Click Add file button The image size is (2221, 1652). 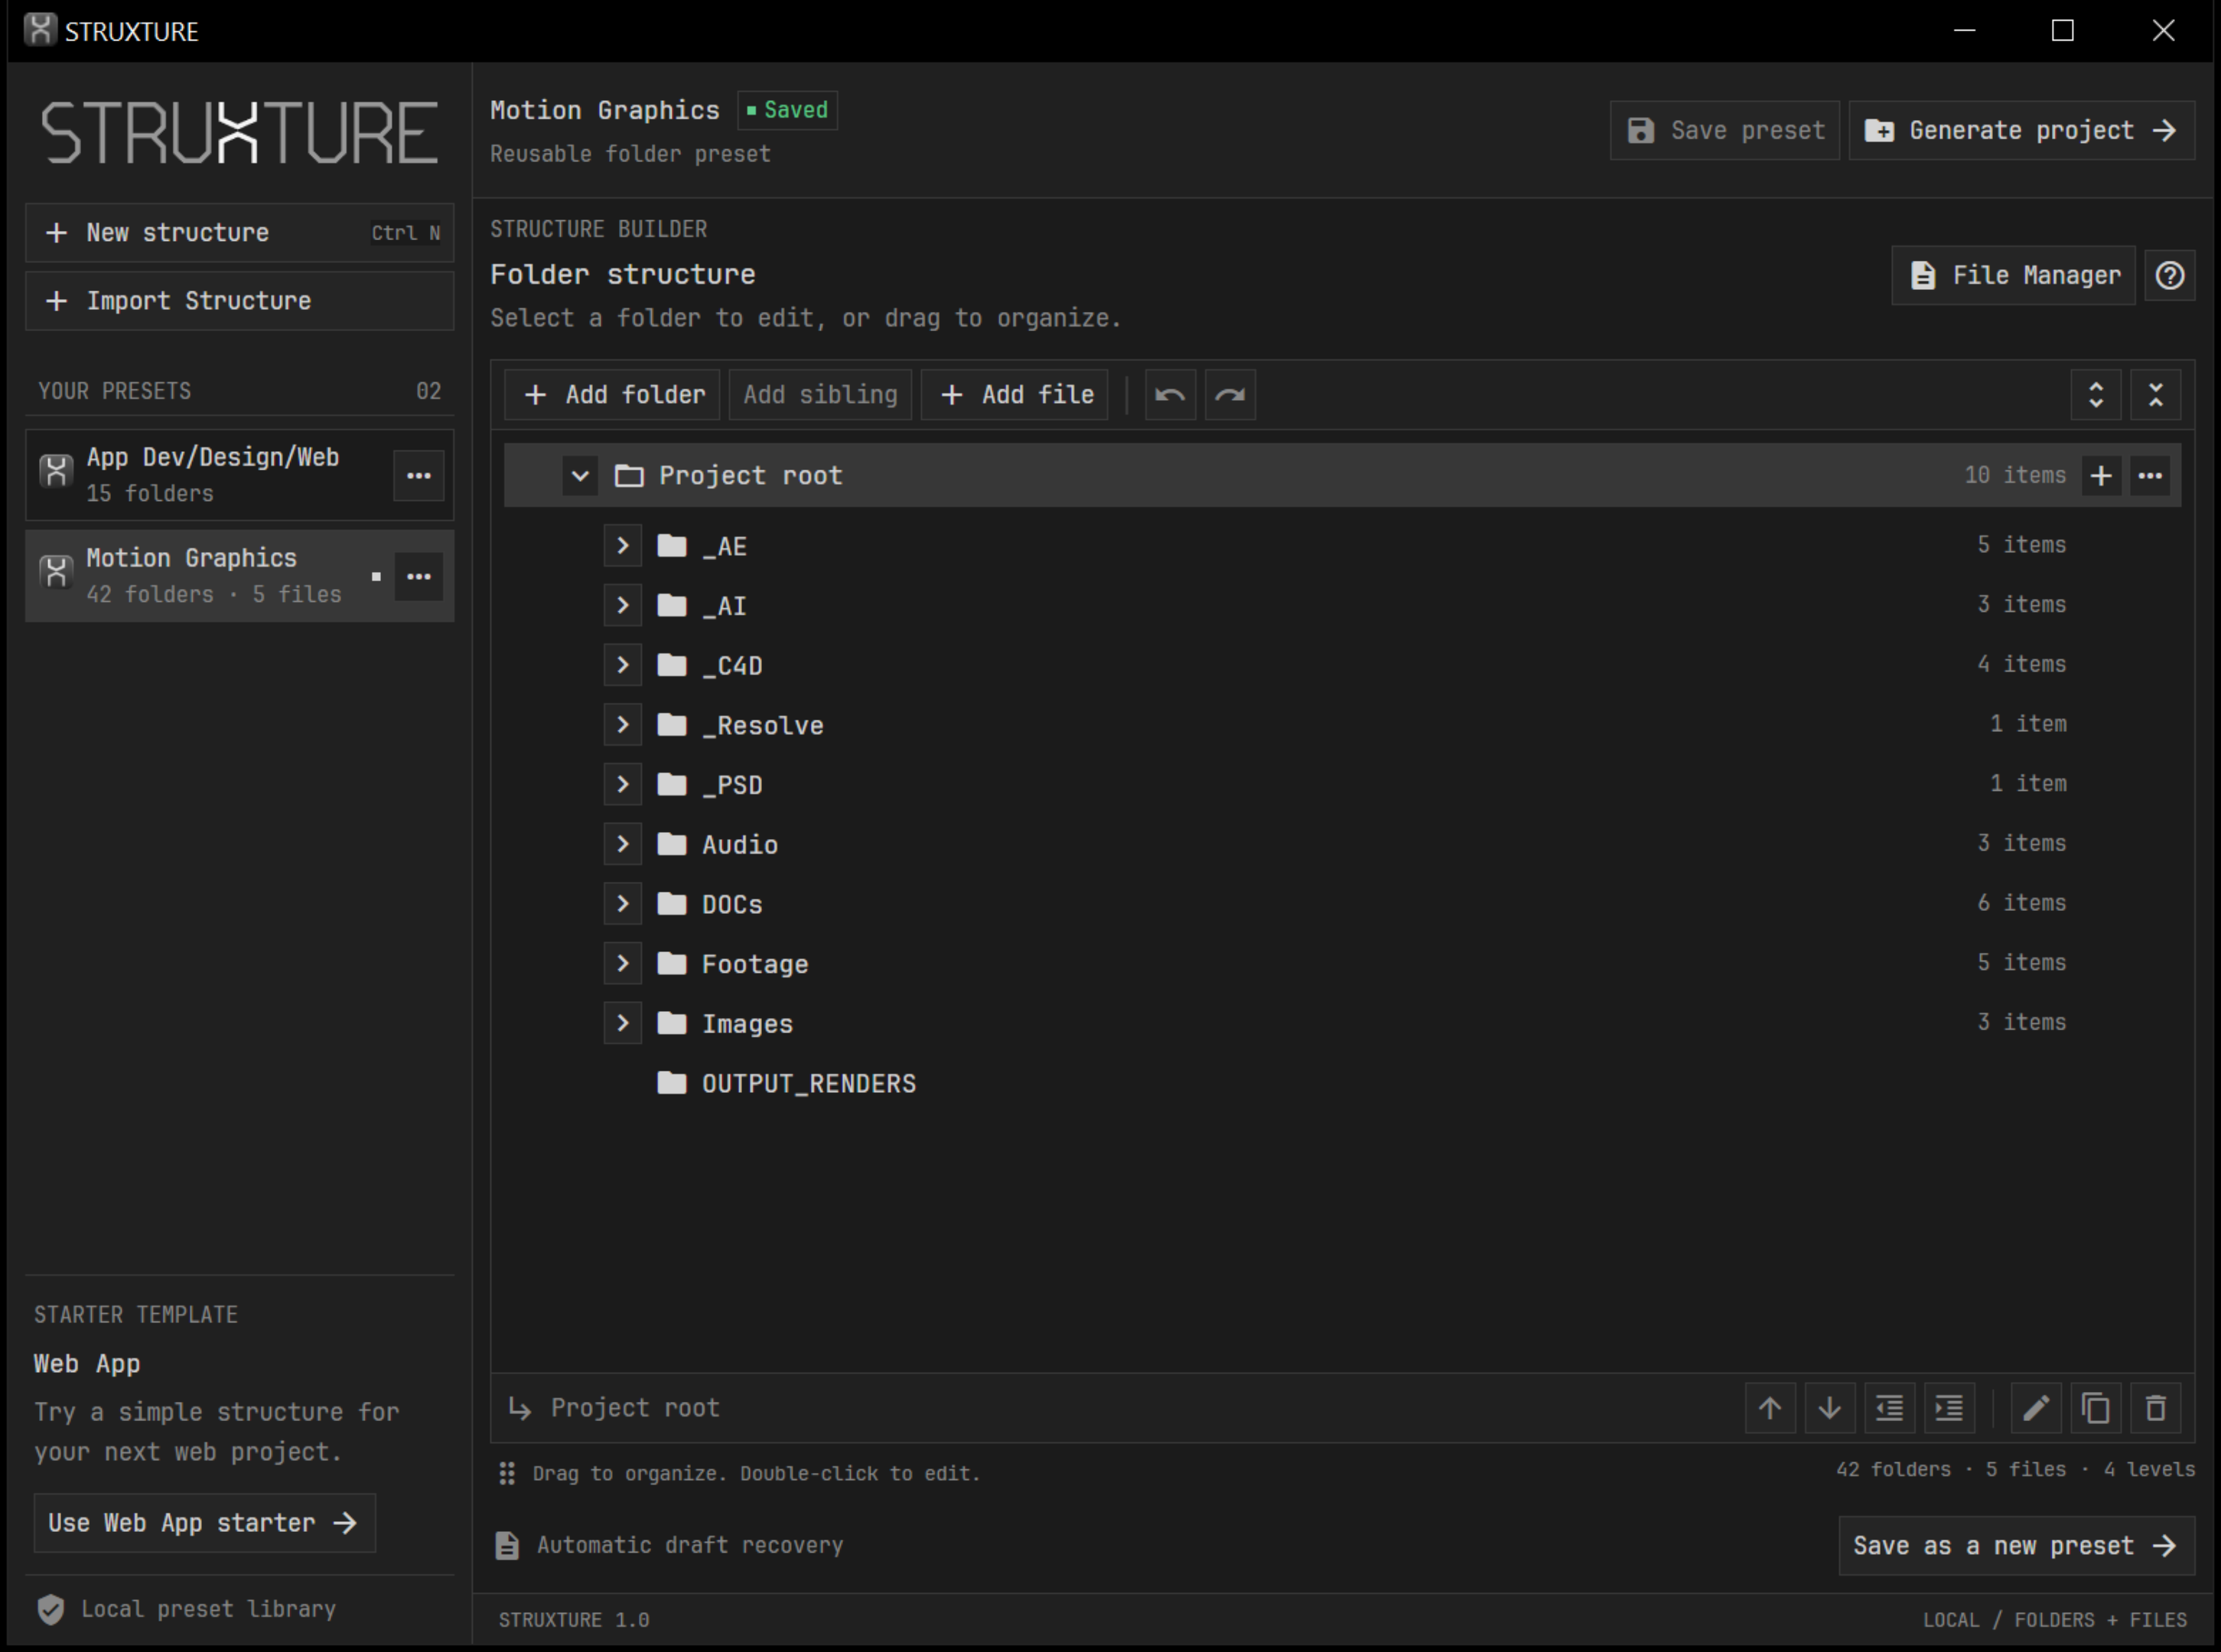1014,395
